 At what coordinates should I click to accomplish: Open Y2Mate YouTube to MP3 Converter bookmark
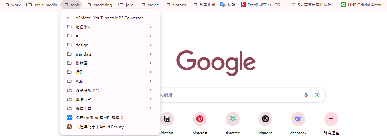pyautogui.click(x=110, y=18)
